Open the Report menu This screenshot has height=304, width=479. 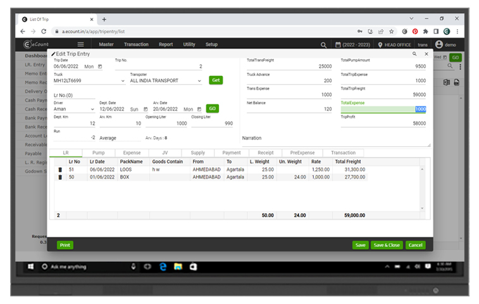166,44
